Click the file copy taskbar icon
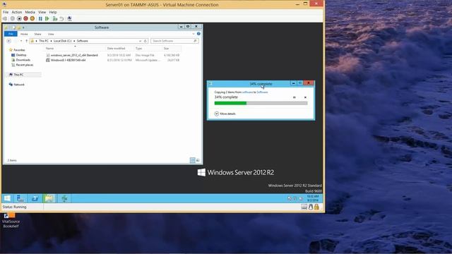Viewport: 452px width, 254px height. click(64, 198)
